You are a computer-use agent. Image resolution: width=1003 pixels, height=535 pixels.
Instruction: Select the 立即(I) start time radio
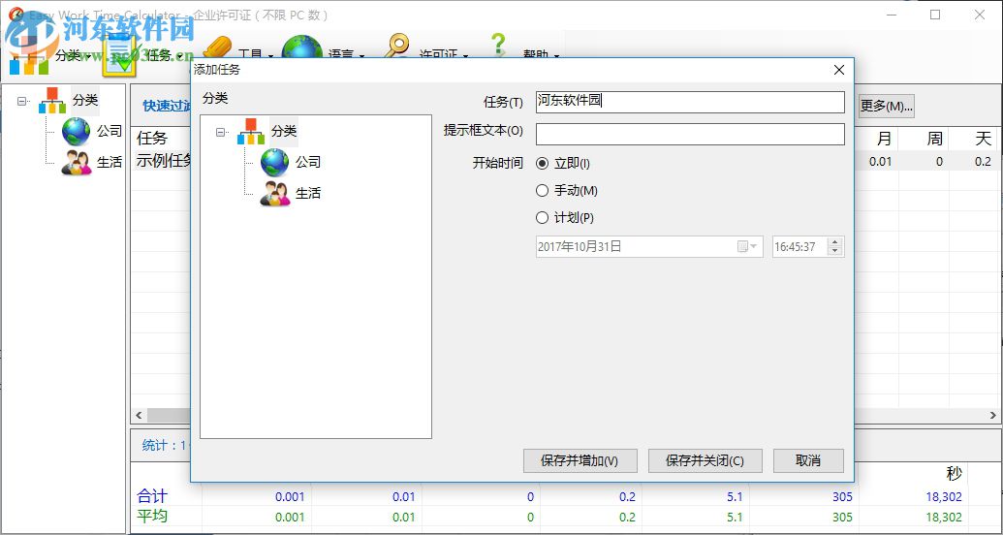tap(543, 164)
